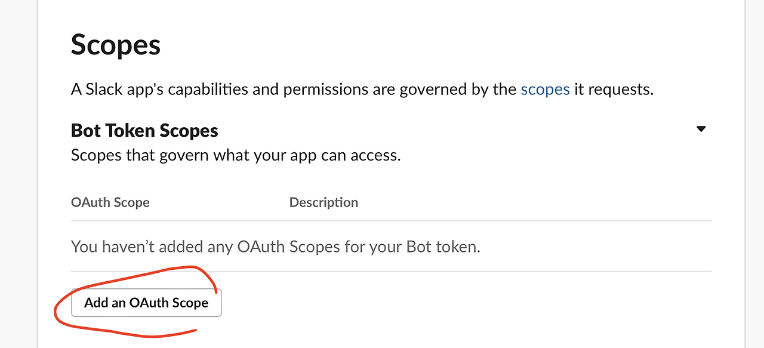Click the Scopes page heading

tap(115, 44)
